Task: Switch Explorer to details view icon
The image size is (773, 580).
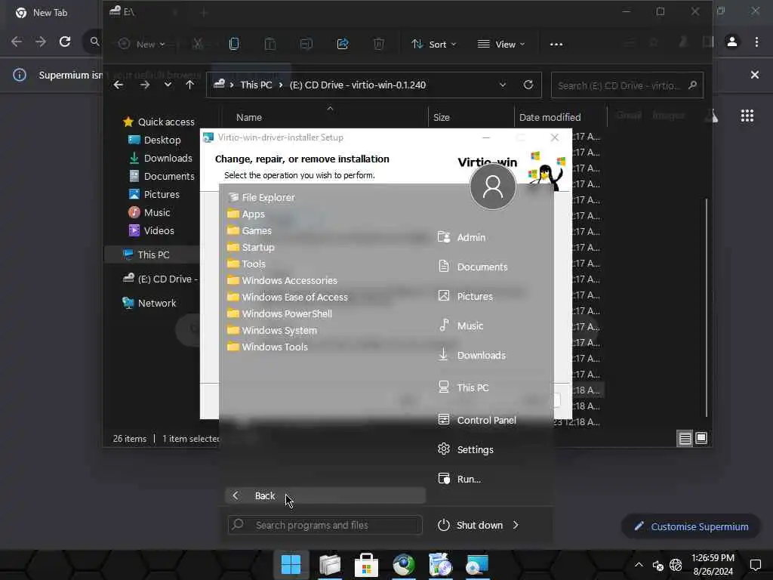Action: click(685, 439)
